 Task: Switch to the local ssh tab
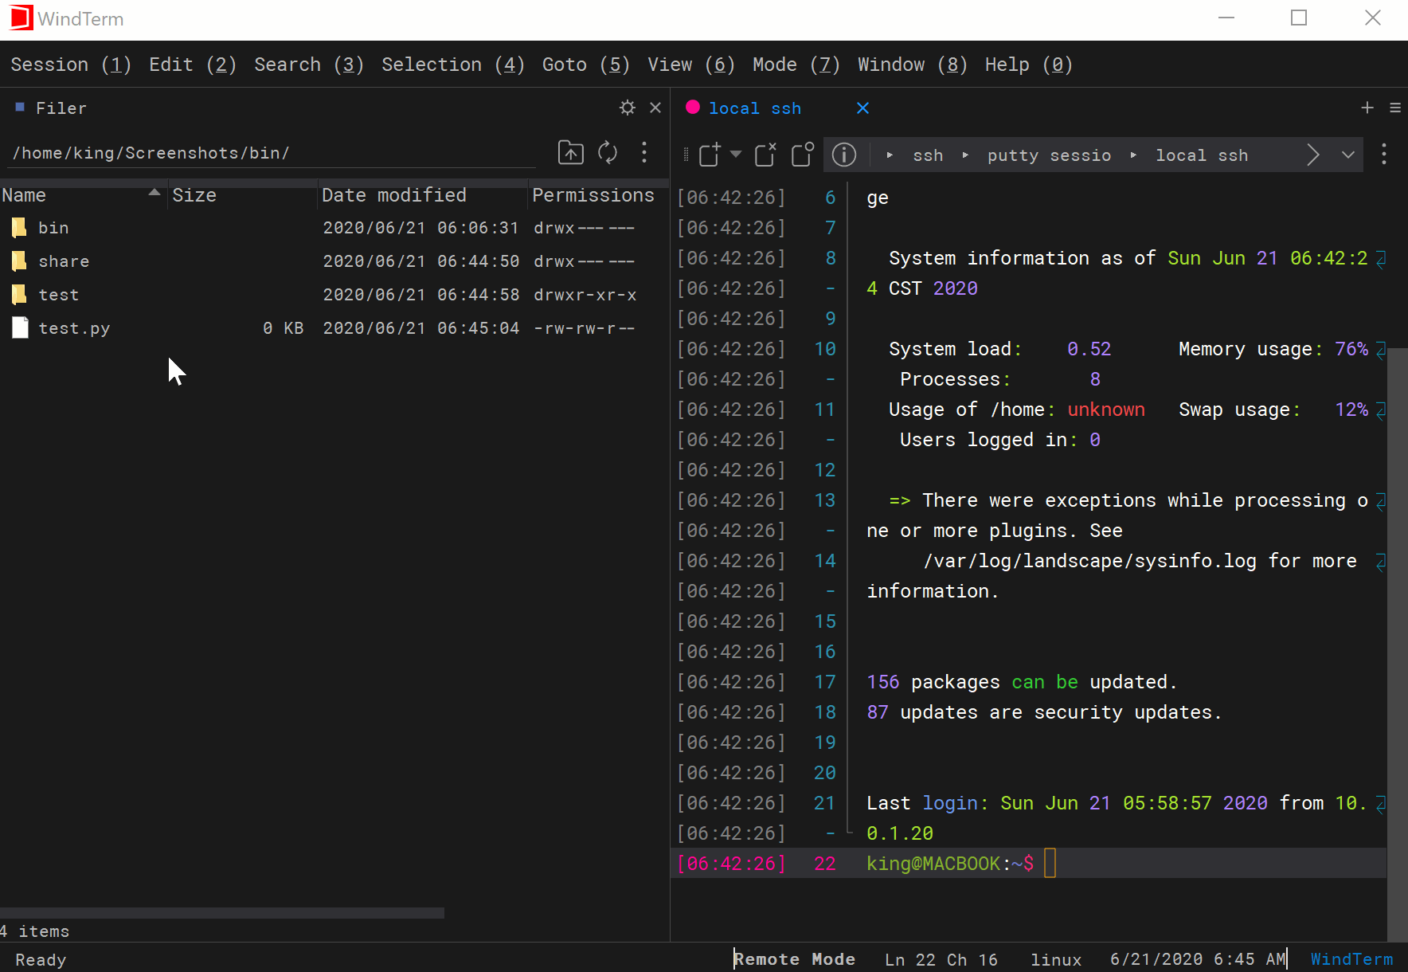tap(755, 108)
